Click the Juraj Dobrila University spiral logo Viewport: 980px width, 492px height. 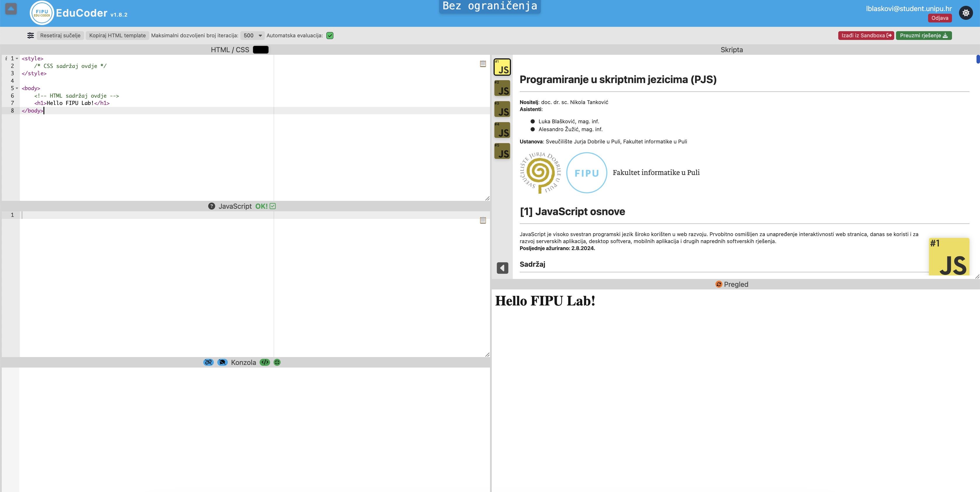tap(540, 173)
